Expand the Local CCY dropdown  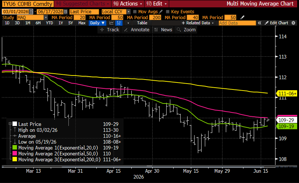[128, 12]
